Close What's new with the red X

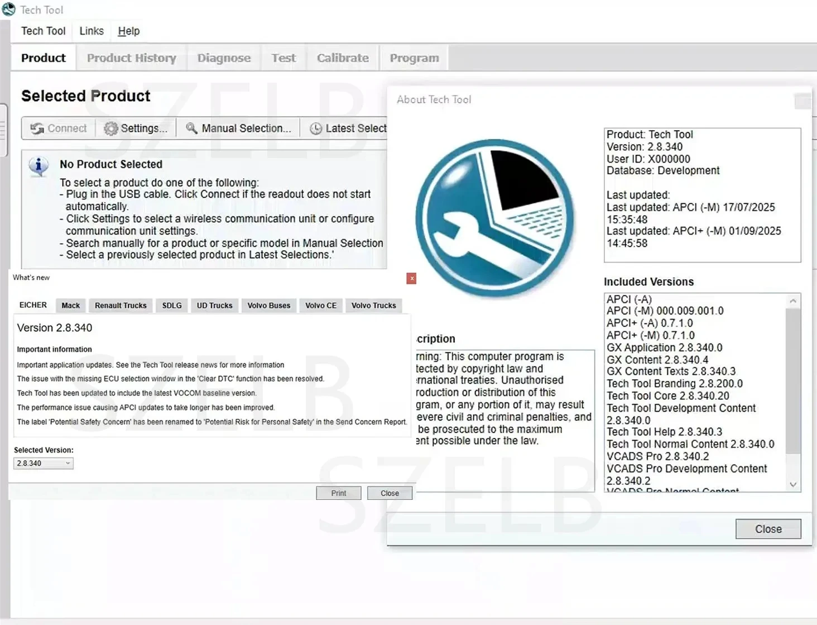411,278
